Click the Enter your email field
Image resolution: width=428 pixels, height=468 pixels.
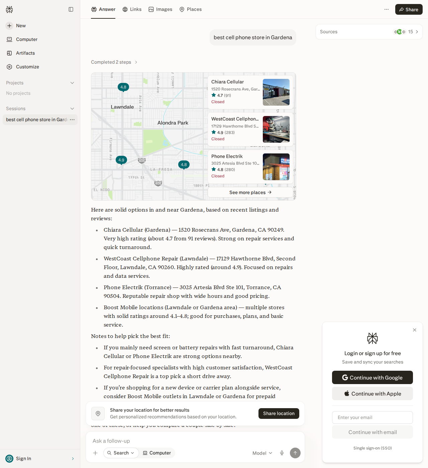(372, 418)
